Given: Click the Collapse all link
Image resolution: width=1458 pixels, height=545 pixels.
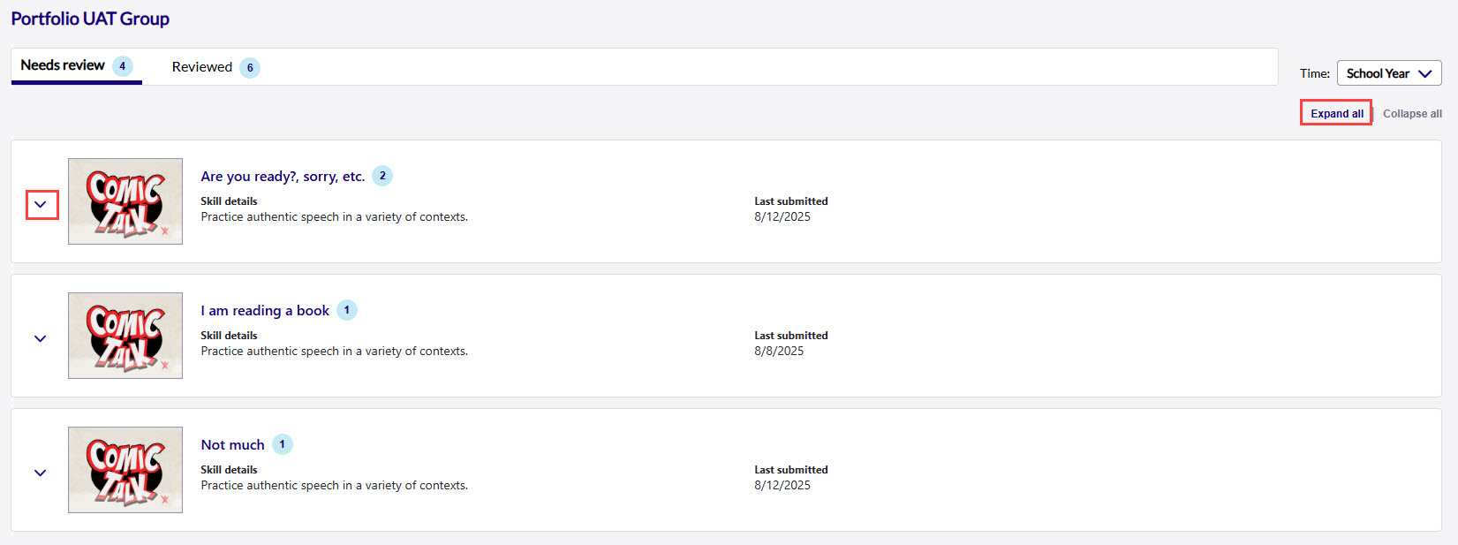Looking at the screenshot, I should coord(1411,114).
